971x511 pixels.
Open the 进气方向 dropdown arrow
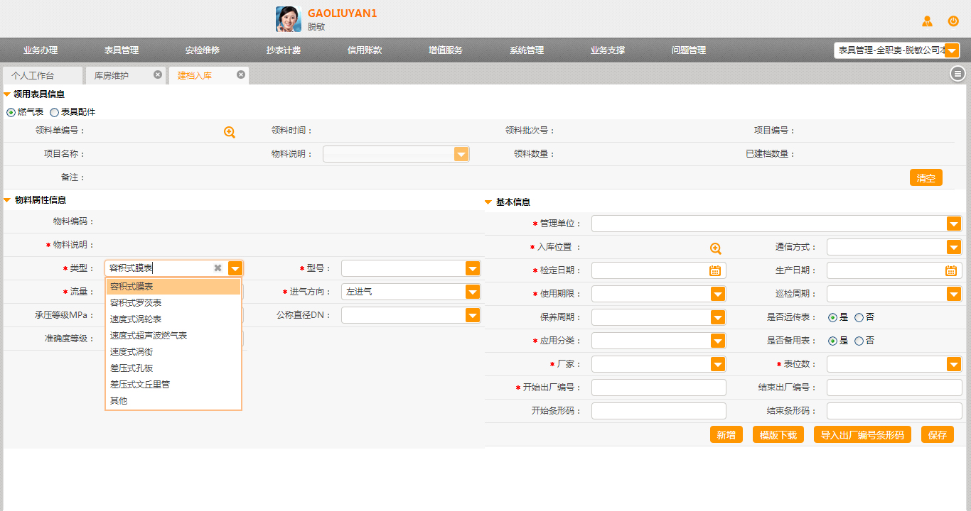click(x=472, y=292)
